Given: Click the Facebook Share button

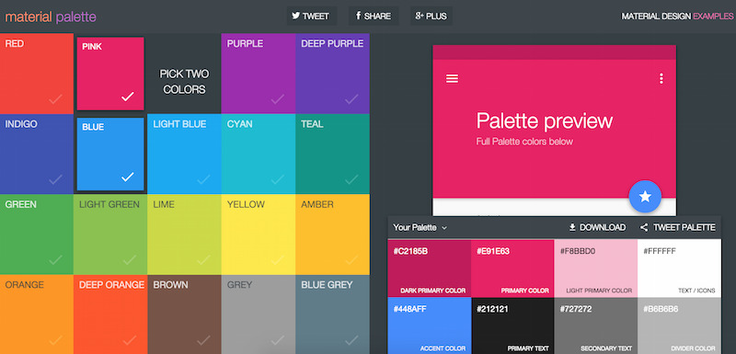Looking at the screenshot, I should tap(374, 16).
